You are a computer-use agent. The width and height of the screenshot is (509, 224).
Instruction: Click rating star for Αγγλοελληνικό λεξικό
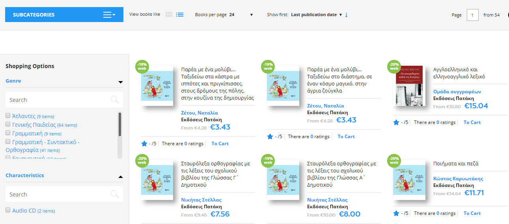click(396, 122)
